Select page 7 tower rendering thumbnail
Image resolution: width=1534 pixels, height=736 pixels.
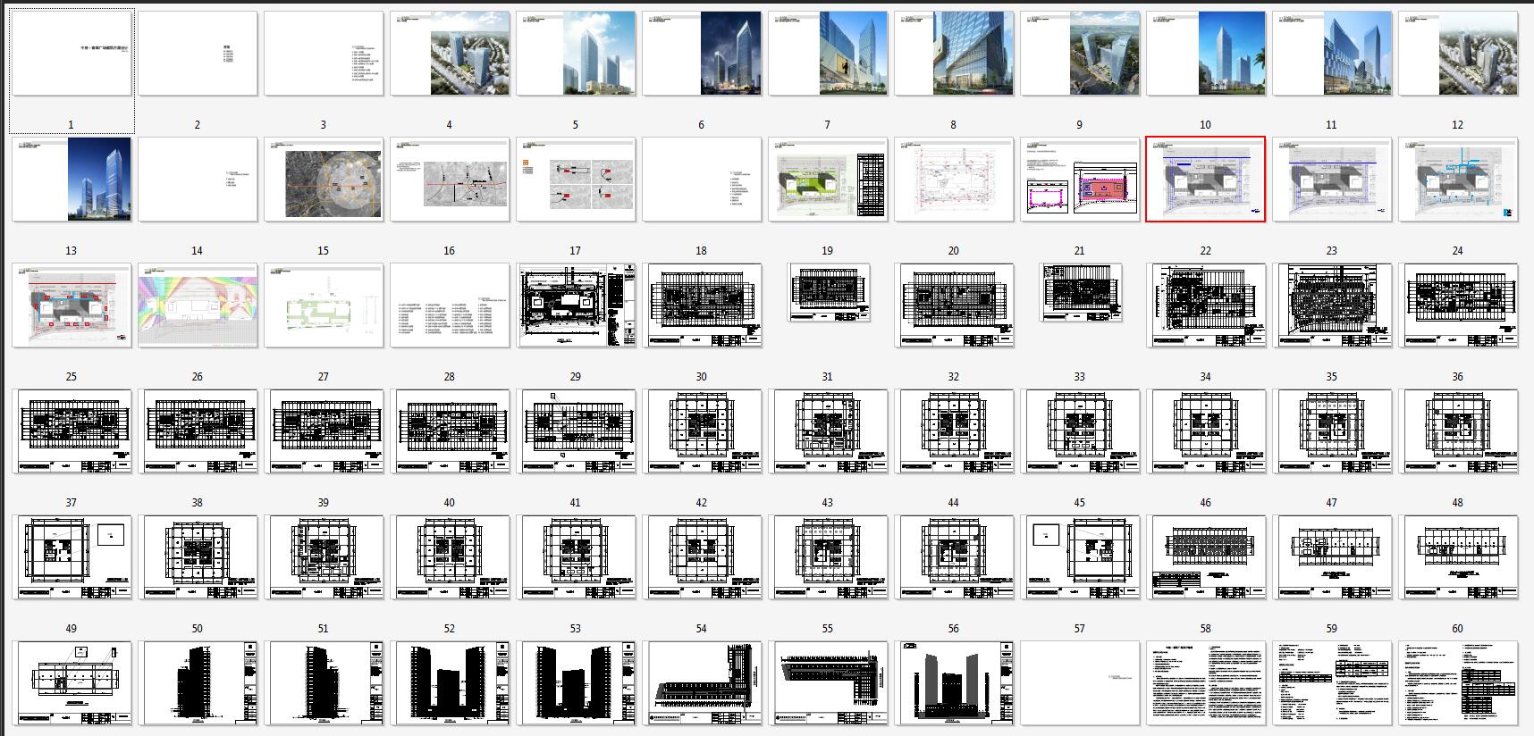[828, 54]
